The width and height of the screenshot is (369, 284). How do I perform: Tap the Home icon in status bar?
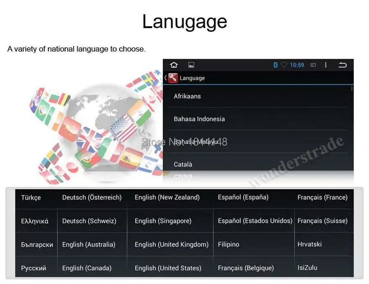174,65
